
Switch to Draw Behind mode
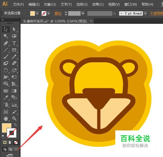click(11, 149)
